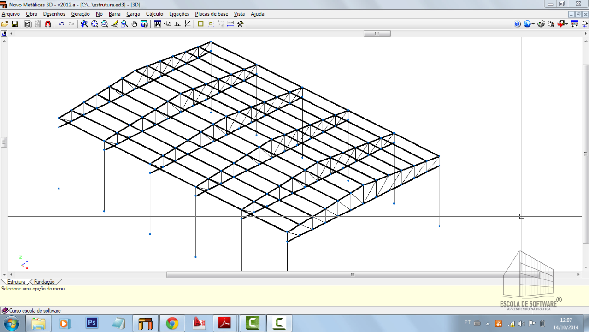Expand the globe icon dropdown arrow
The image size is (589, 332).
533,24
